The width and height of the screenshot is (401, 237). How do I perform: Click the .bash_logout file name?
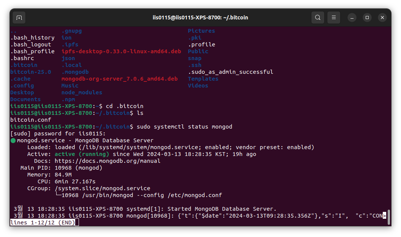pos(31,45)
